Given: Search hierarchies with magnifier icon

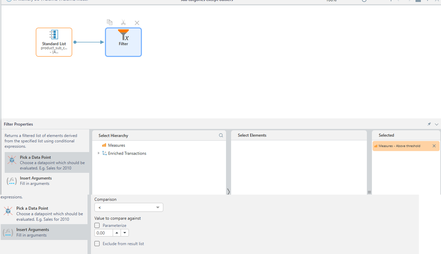Looking at the screenshot, I should (x=221, y=135).
